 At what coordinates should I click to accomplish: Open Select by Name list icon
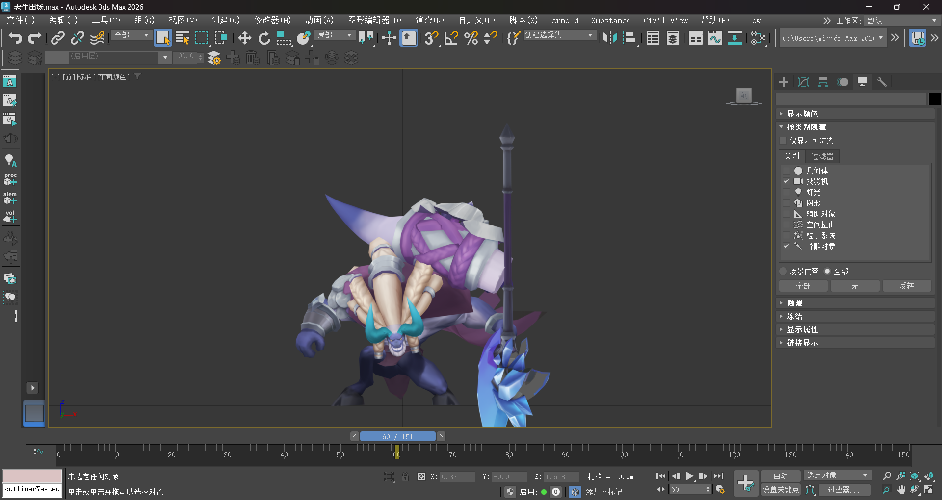(x=183, y=38)
